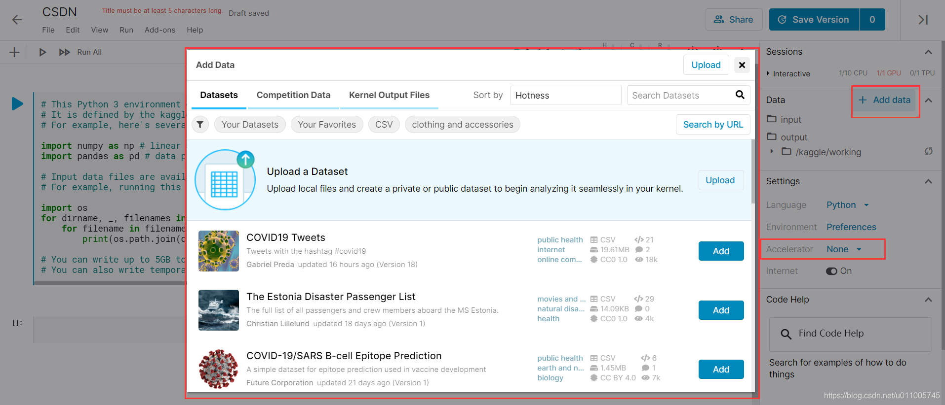Click the dataset list scrollbar
The width and height of the screenshot is (945, 405).
[753, 171]
